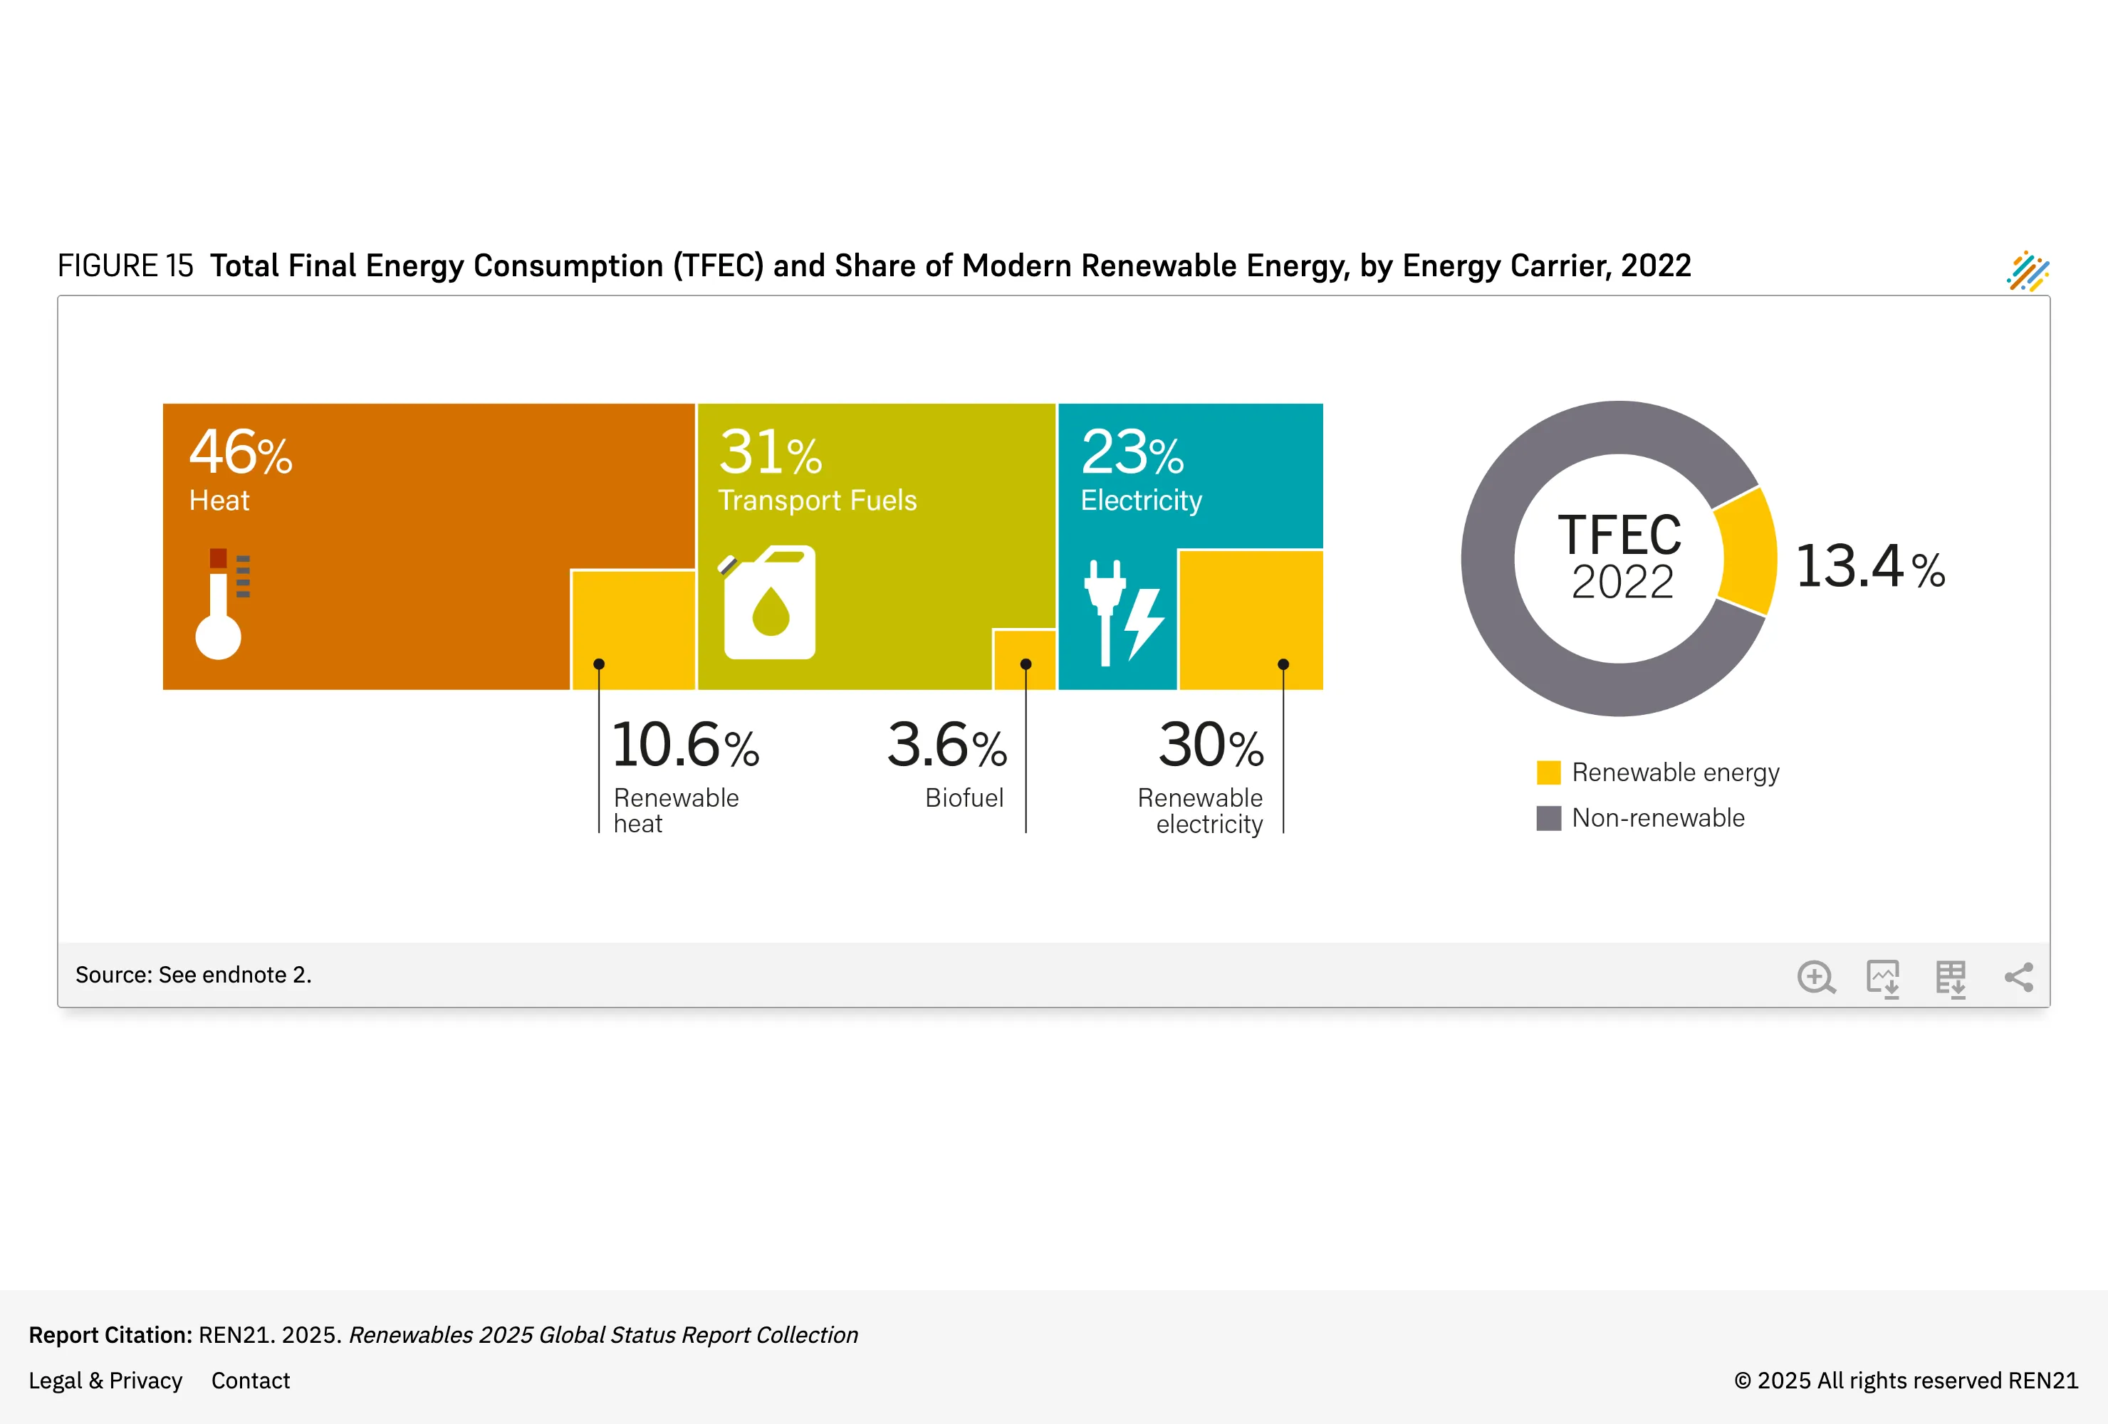This screenshot has height=1424, width=2108.
Task: Click the fuel canister icon
Action: [x=768, y=602]
